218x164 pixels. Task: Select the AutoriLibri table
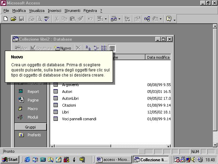pos(66,98)
